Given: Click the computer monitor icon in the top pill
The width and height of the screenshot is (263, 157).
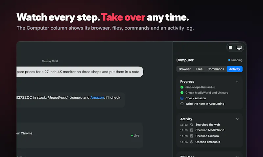Looking at the screenshot, I should [239, 48].
